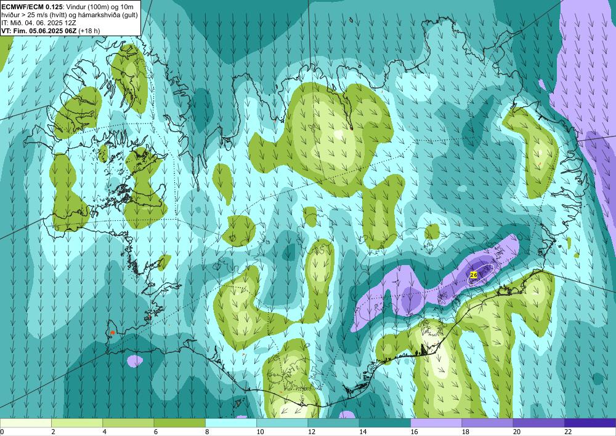Click the "6" scale label
This screenshot has height=436, width=616.
point(156,432)
